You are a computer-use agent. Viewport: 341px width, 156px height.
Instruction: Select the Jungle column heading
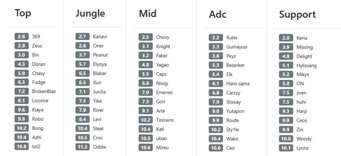(90, 13)
